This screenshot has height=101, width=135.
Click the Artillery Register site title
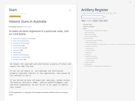pos(95,10)
